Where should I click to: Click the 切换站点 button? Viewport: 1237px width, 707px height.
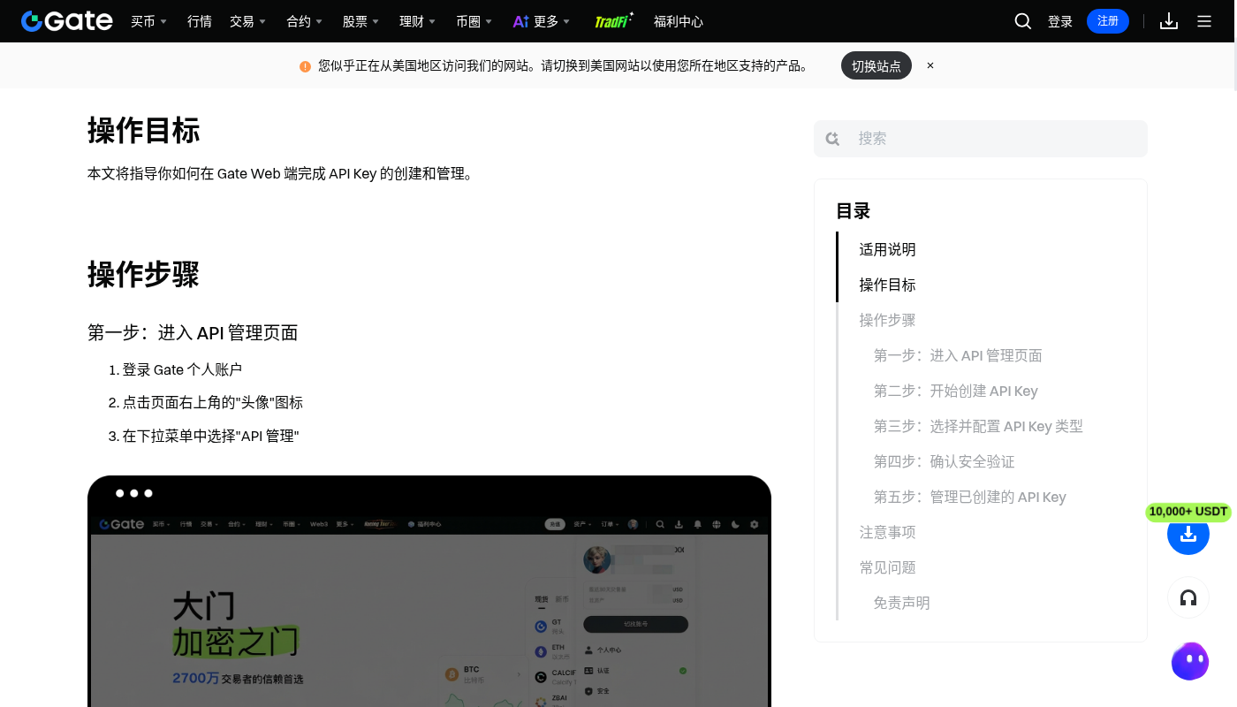tap(877, 65)
